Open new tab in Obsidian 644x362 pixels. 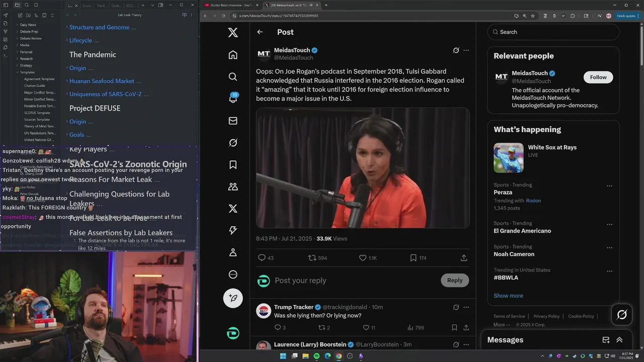point(143,5)
